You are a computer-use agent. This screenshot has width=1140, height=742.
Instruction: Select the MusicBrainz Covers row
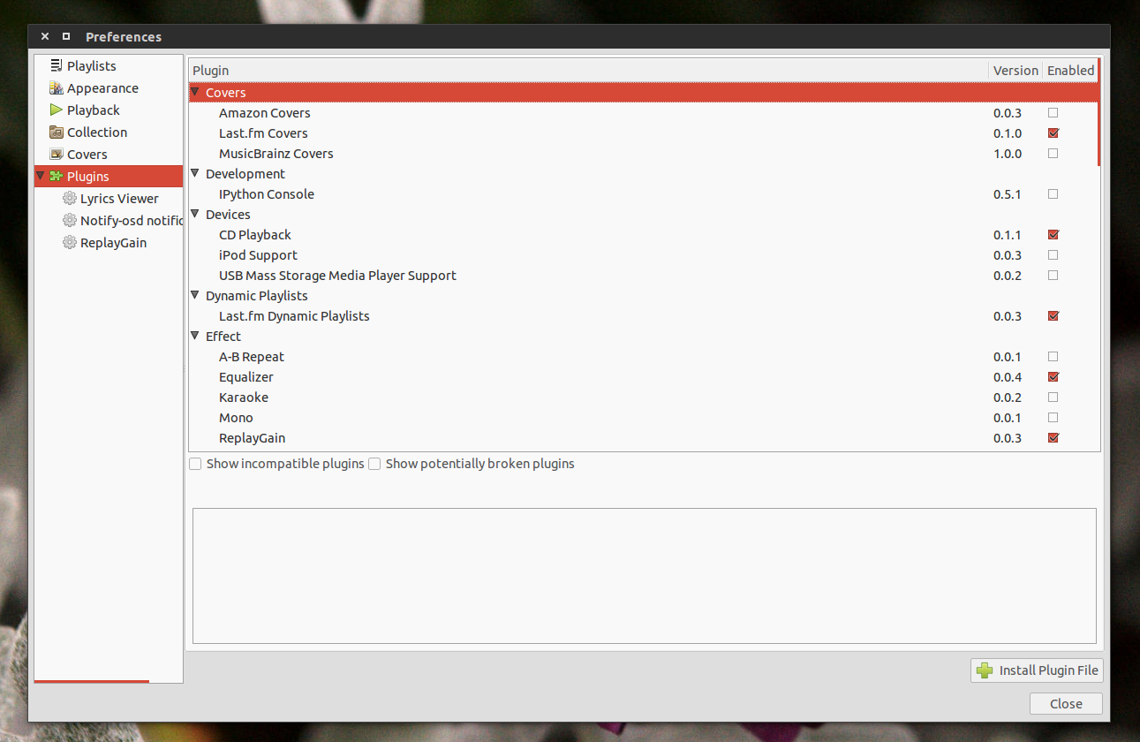pos(643,154)
